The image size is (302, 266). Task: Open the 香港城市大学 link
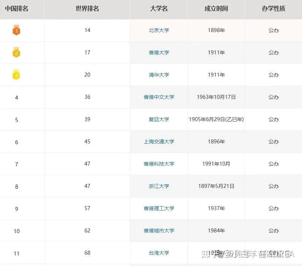pos(159,231)
